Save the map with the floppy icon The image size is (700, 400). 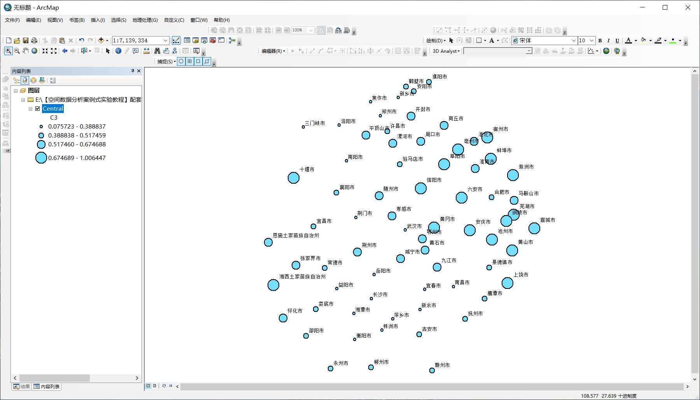pos(26,40)
